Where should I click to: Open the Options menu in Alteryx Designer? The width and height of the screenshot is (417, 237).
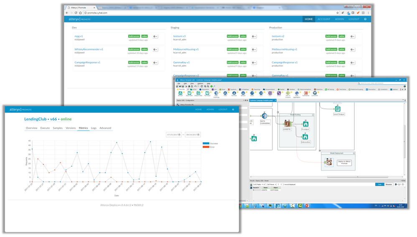(x=200, y=84)
